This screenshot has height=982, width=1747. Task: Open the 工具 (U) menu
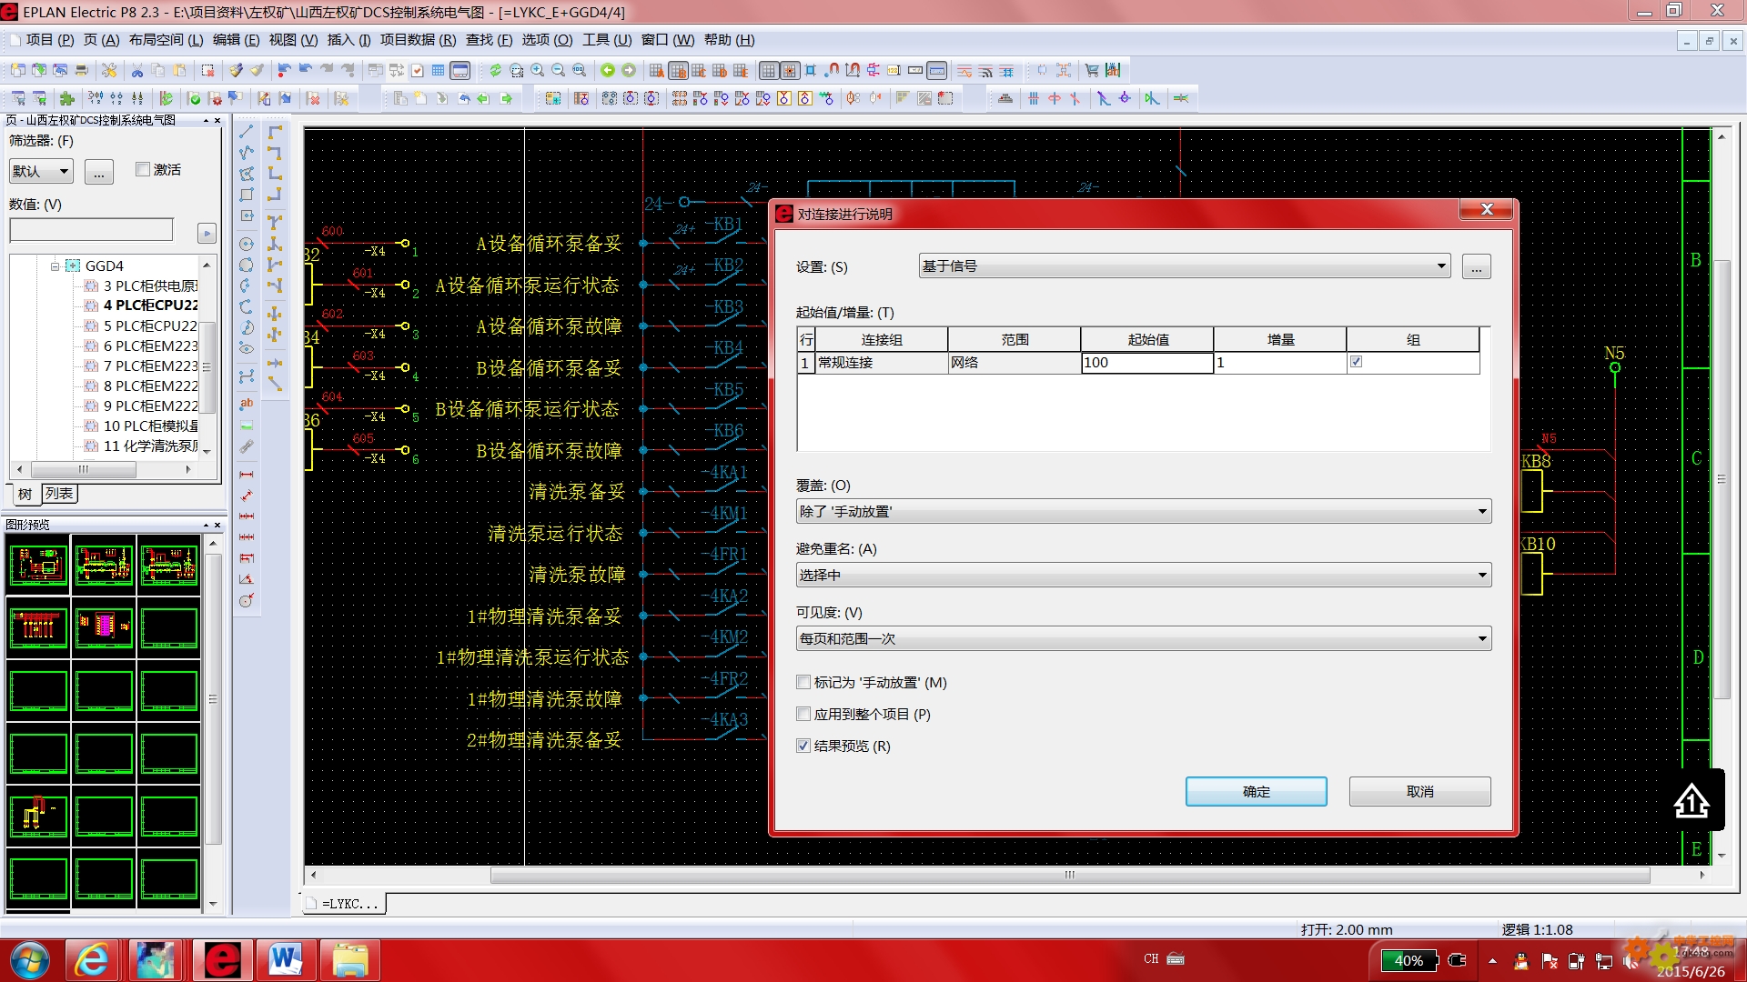(607, 40)
